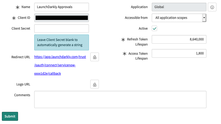The height and width of the screenshot is (124, 221).
Task: Edit the Refresh Token Lifespan value 8,640,000
Action: 179,39
